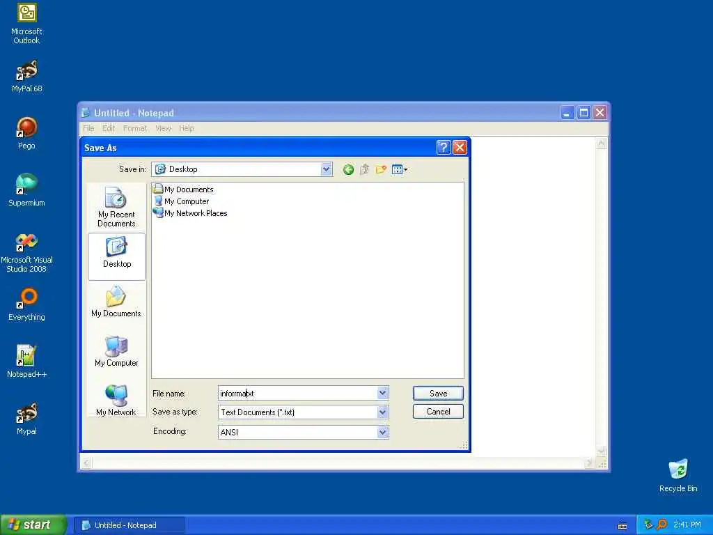Expand the Save as type dropdown

pyautogui.click(x=383, y=412)
